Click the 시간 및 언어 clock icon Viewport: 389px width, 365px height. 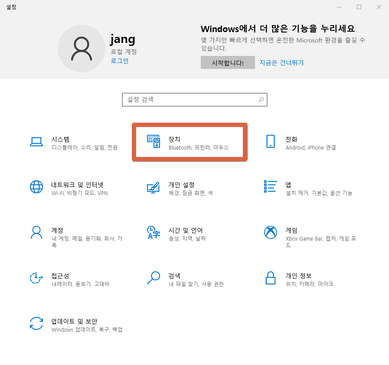154,232
